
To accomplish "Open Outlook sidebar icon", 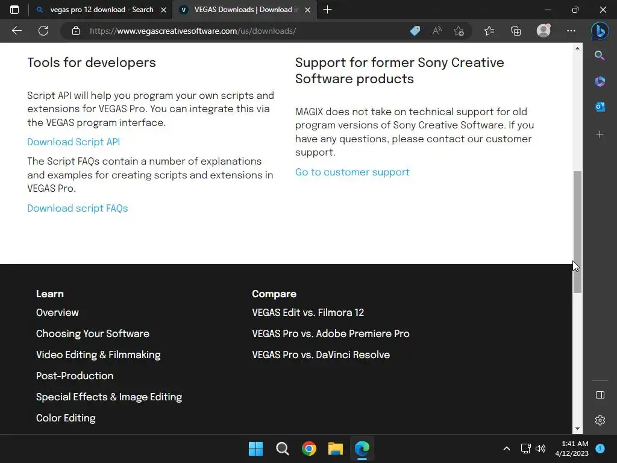I will tap(600, 107).
